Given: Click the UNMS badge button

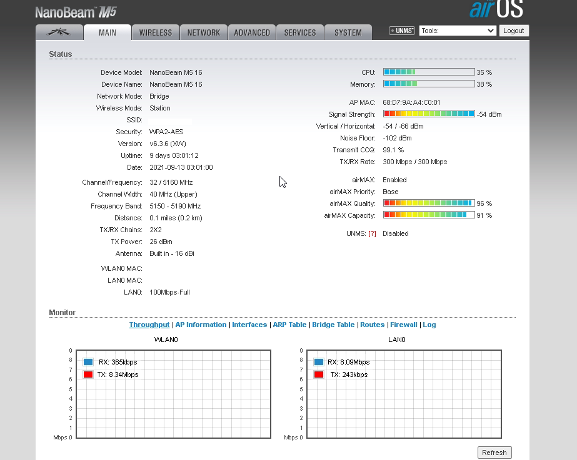Looking at the screenshot, I should click(x=402, y=31).
